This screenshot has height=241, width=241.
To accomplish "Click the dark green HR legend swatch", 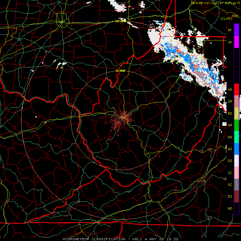I will [x=236, y=125].
